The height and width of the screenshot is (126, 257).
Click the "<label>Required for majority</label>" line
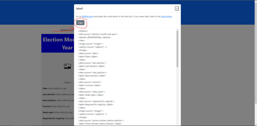click(x=96, y=105)
